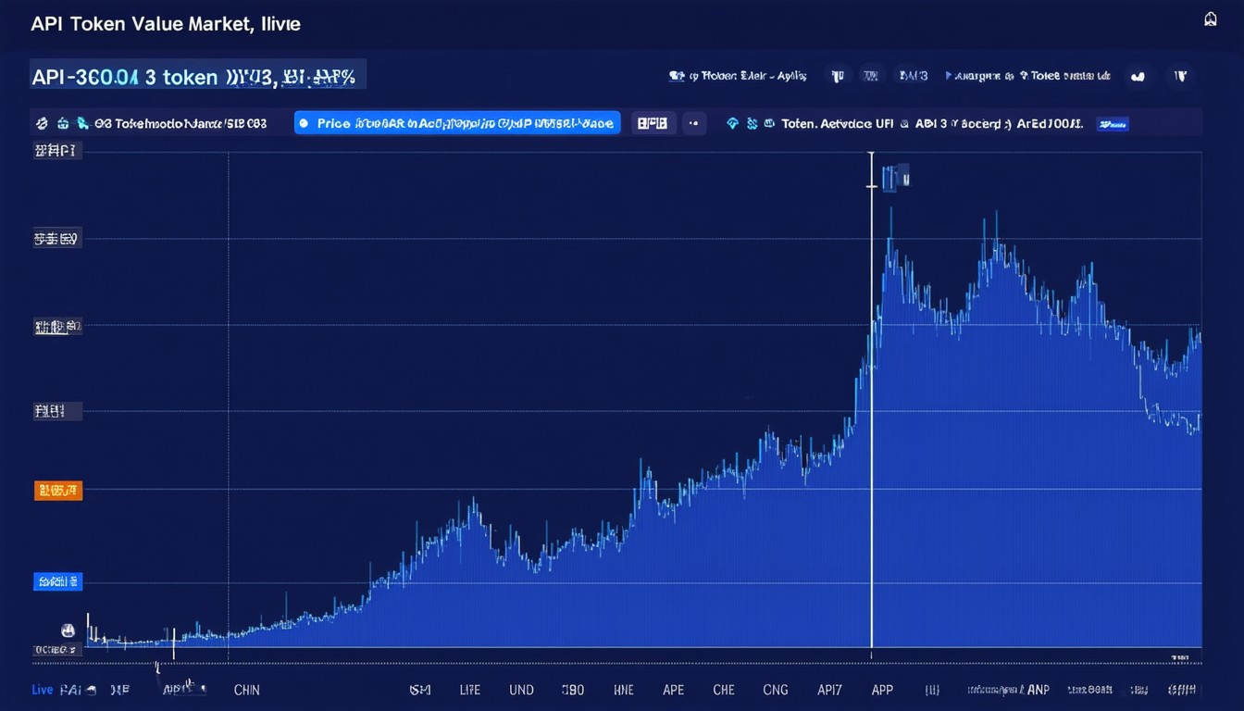Click the round icon at chart bottom-left

[x=68, y=630]
